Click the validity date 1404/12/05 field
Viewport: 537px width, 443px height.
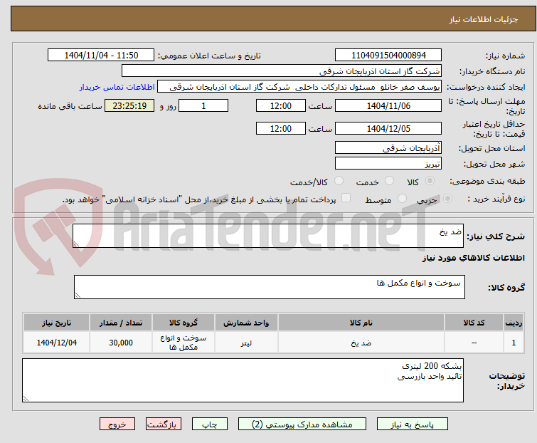tap(388, 129)
